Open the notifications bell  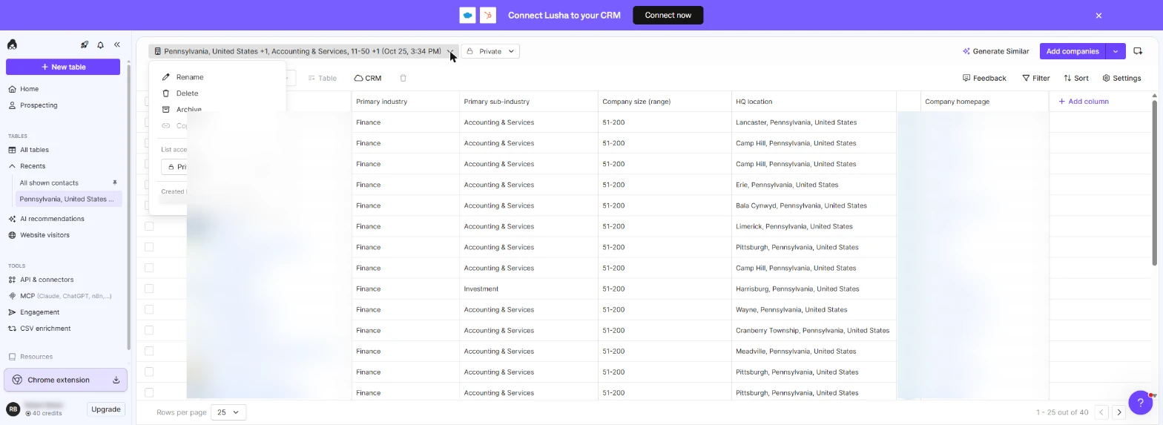[101, 45]
